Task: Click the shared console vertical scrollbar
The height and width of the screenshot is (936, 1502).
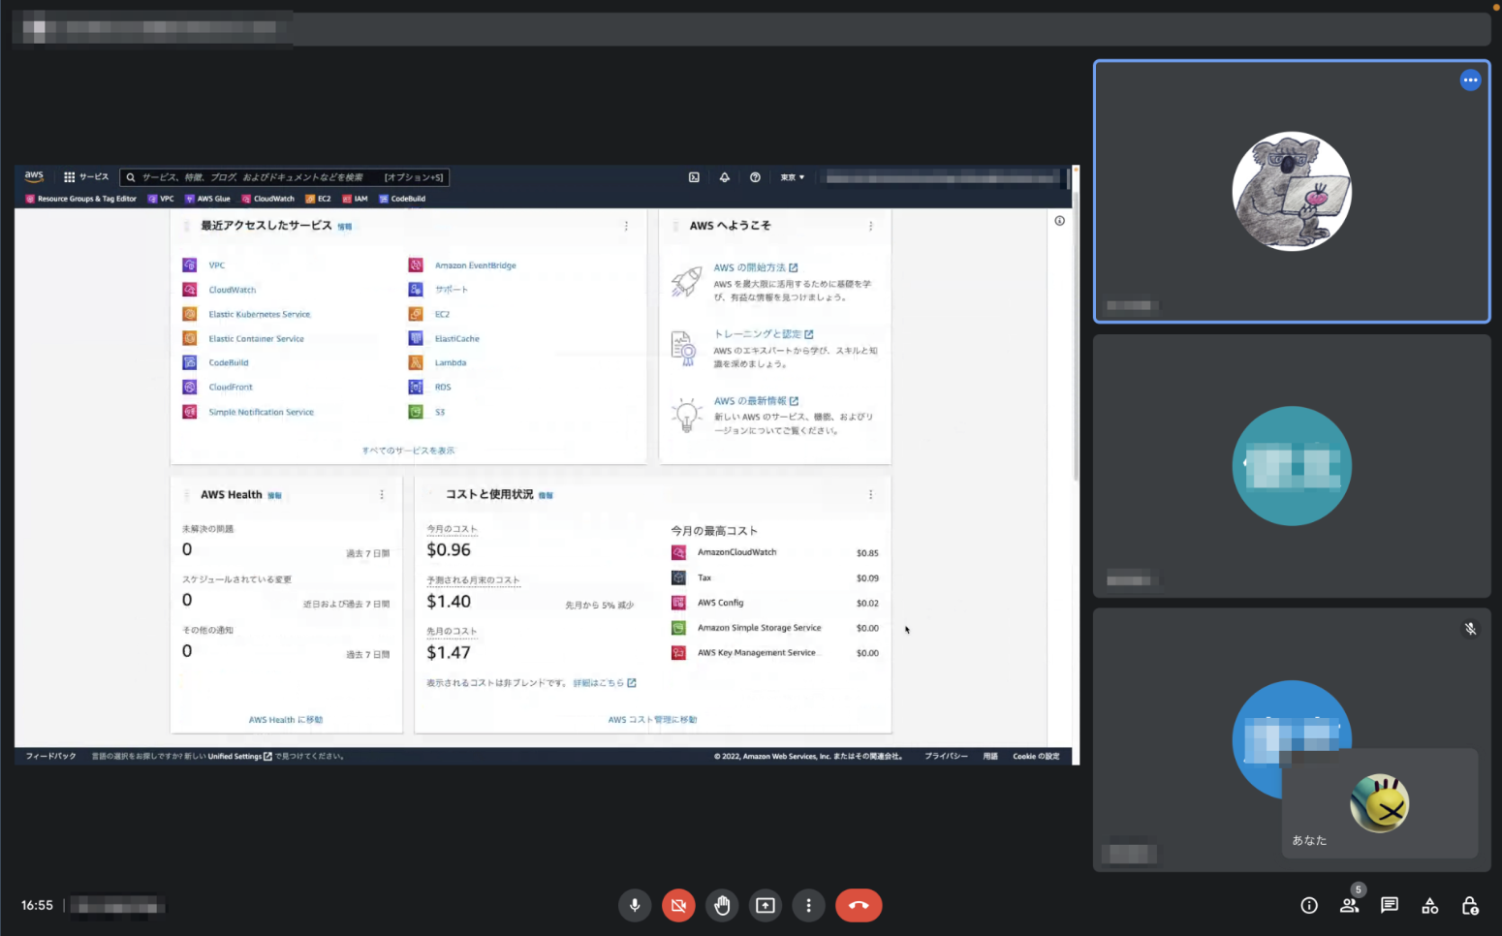Action: point(1076,334)
